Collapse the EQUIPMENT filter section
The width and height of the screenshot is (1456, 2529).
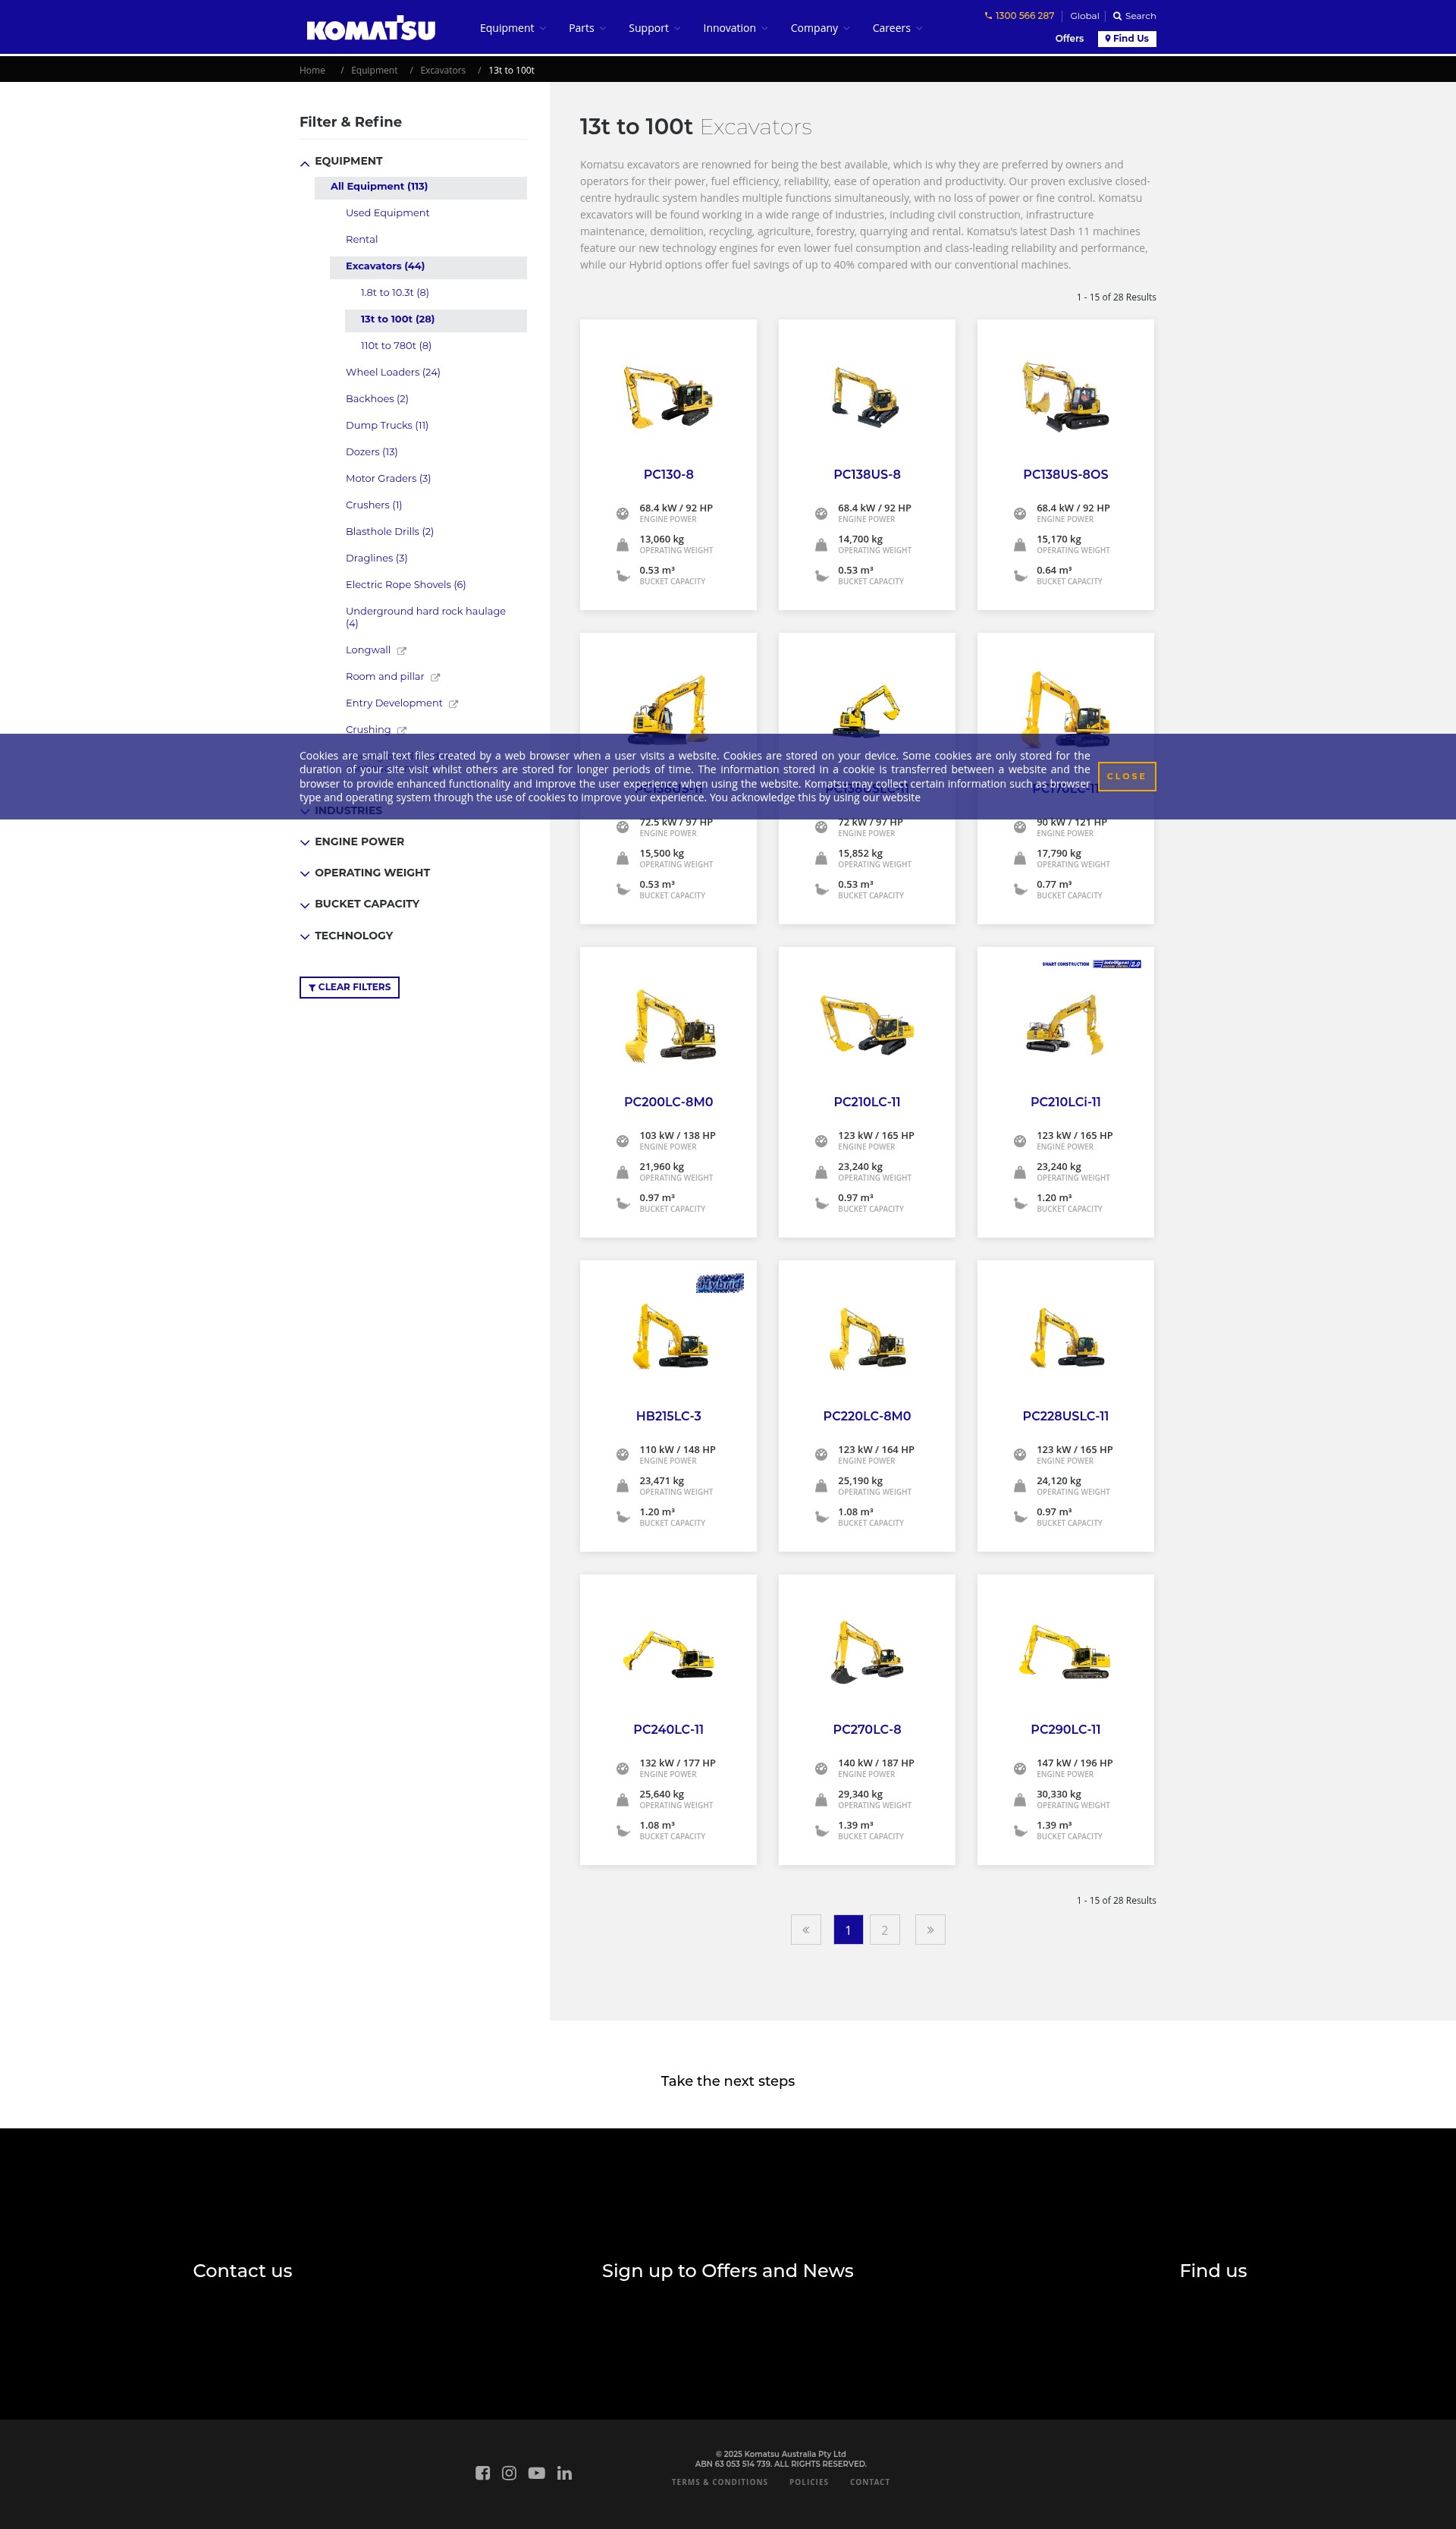coord(341,161)
